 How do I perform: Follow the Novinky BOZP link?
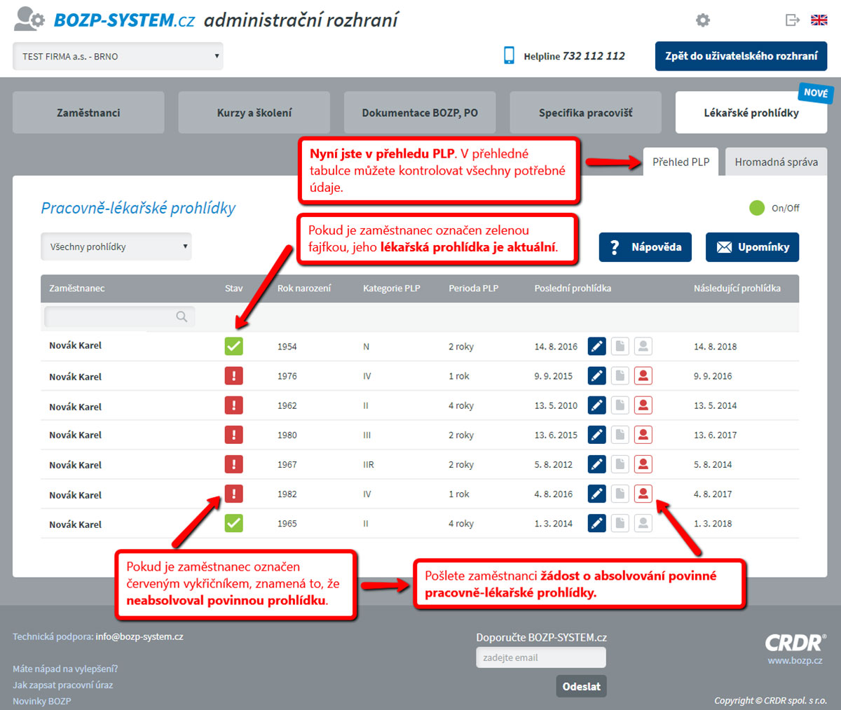(41, 701)
